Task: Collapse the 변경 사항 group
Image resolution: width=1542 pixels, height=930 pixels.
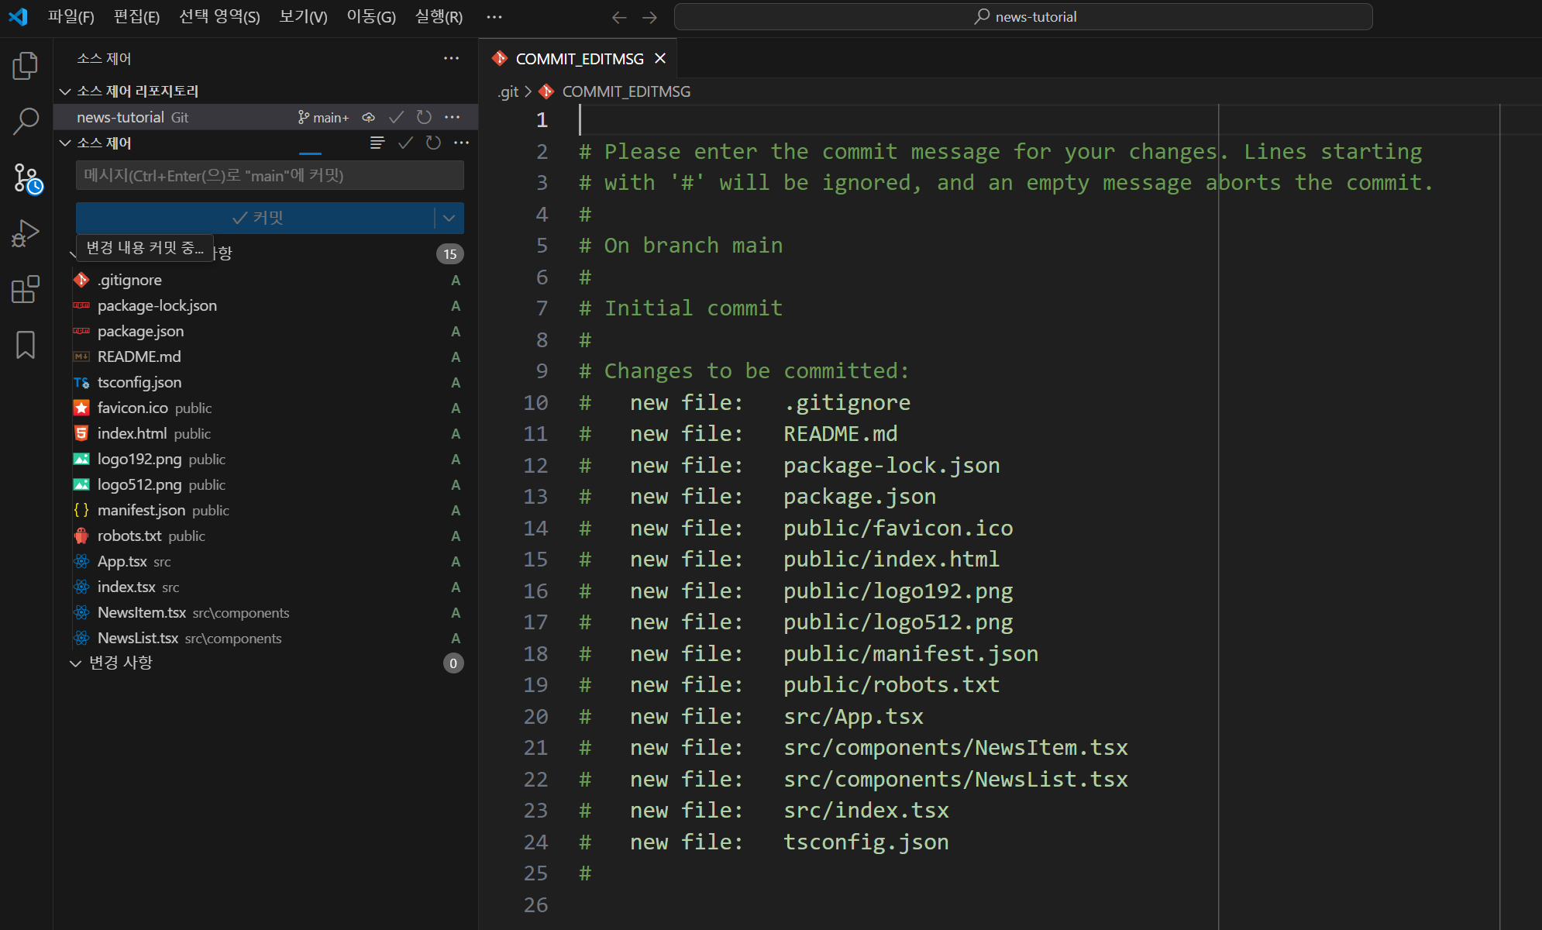Action: click(x=75, y=663)
